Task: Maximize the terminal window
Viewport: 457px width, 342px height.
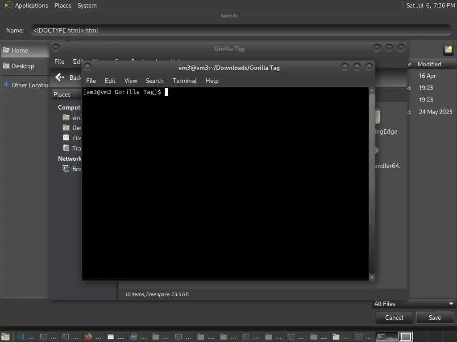Action: pos(357,67)
